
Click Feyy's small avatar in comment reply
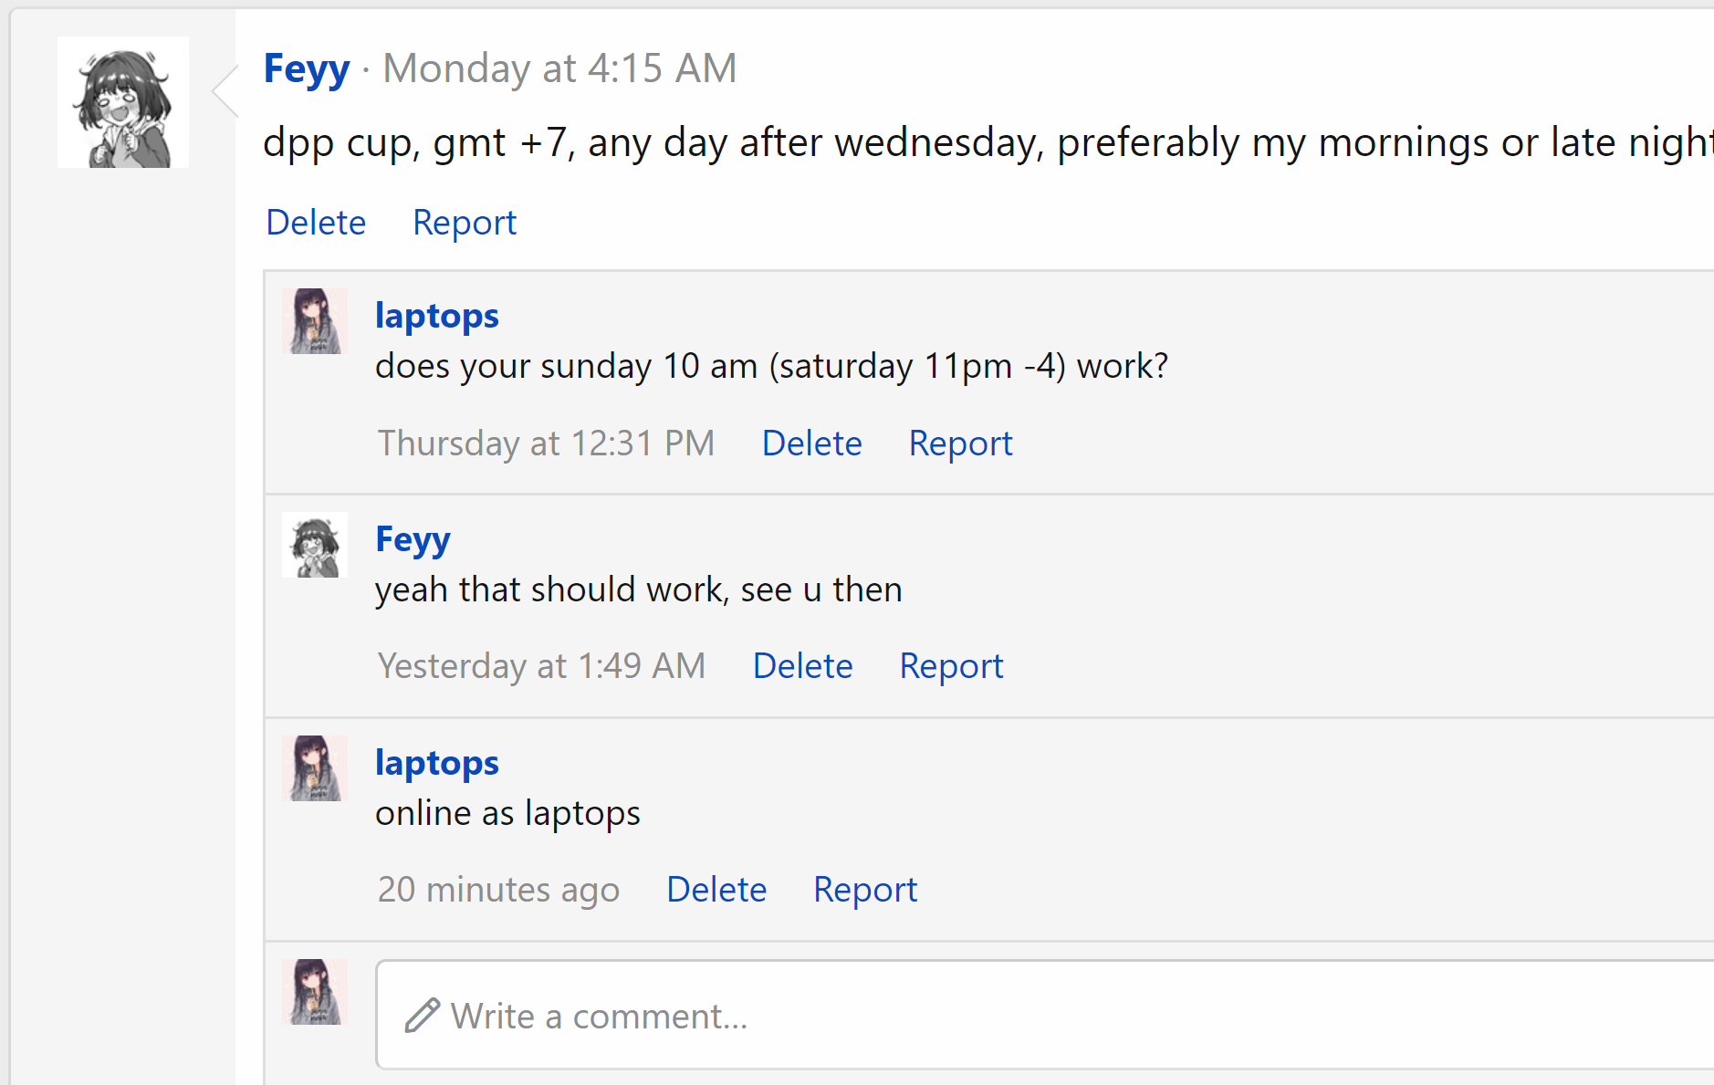(315, 545)
